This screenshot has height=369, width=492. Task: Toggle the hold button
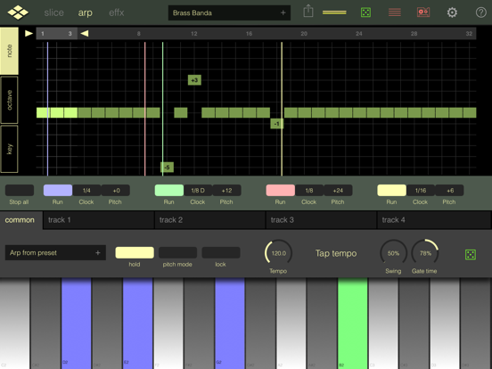click(135, 252)
